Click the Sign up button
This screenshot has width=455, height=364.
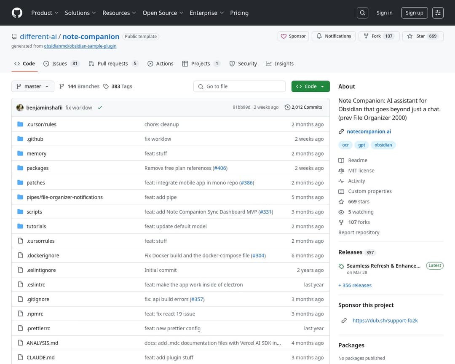click(415, 13)
